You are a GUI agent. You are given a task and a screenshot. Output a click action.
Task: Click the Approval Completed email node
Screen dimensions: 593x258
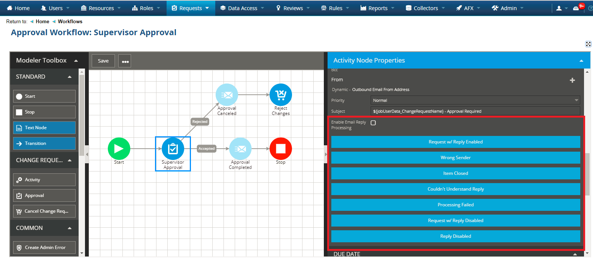point(240,149)
